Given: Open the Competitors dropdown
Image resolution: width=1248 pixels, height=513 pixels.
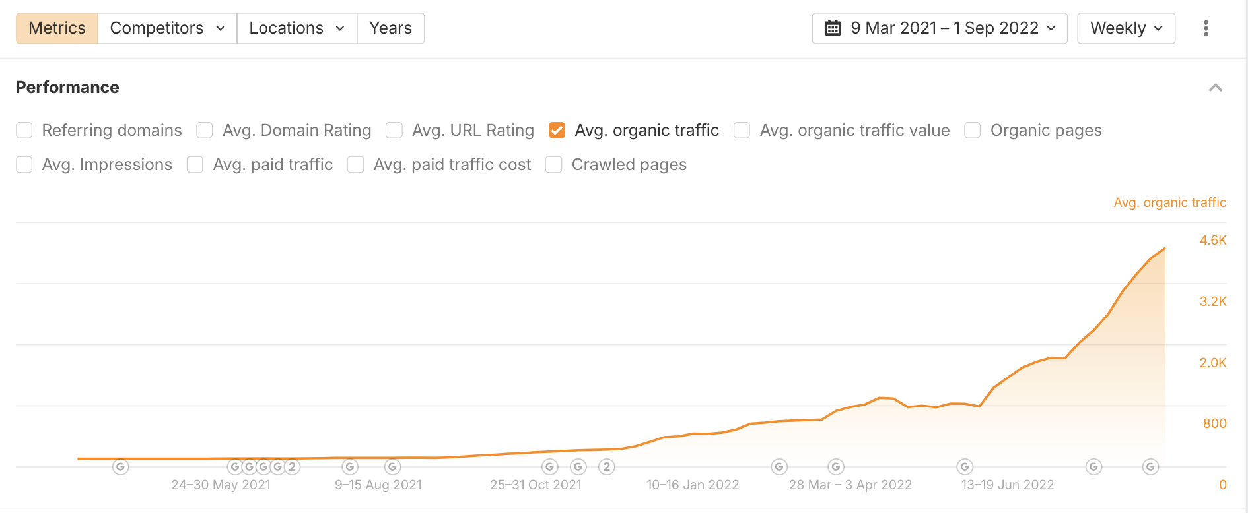Looking at the screenshot, I should click(x=167, y=28).
